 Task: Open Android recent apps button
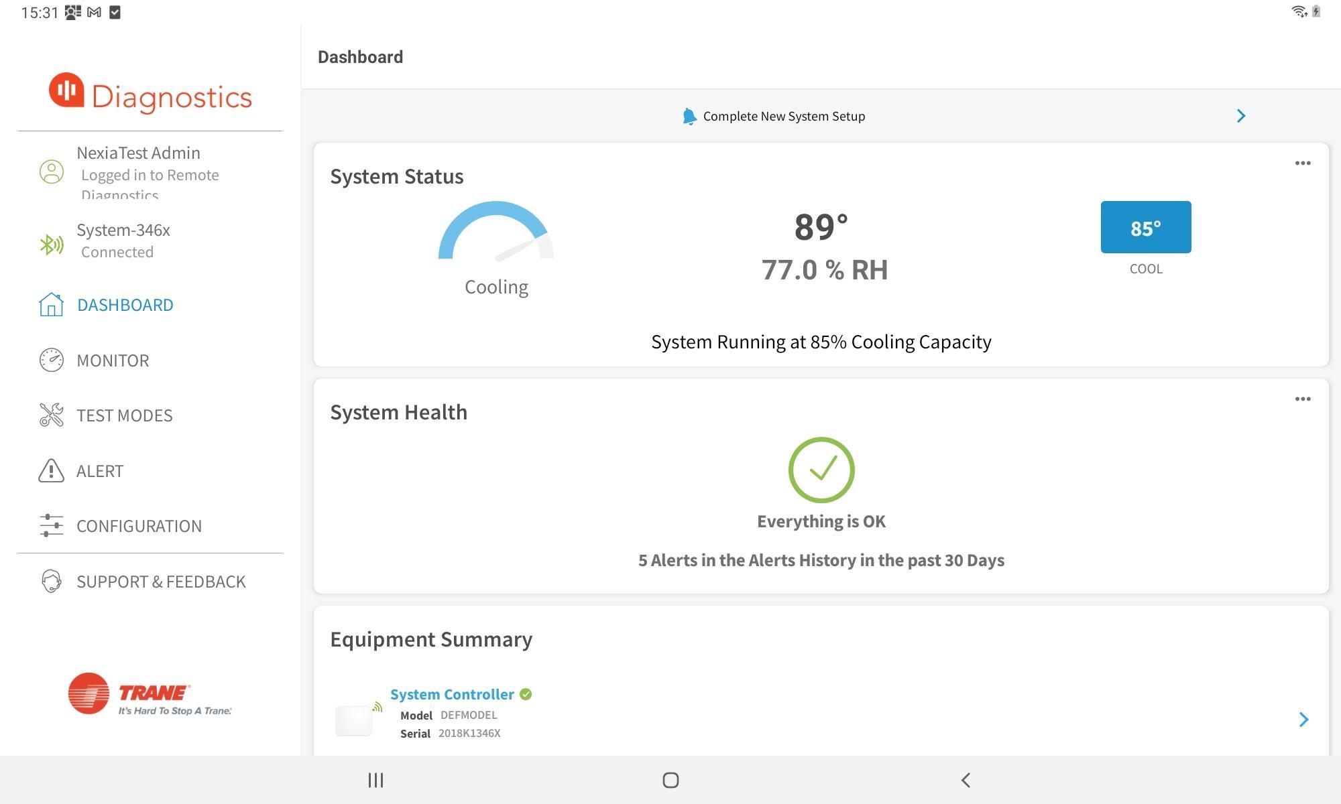pyautogui.click(x=375, y=780)
